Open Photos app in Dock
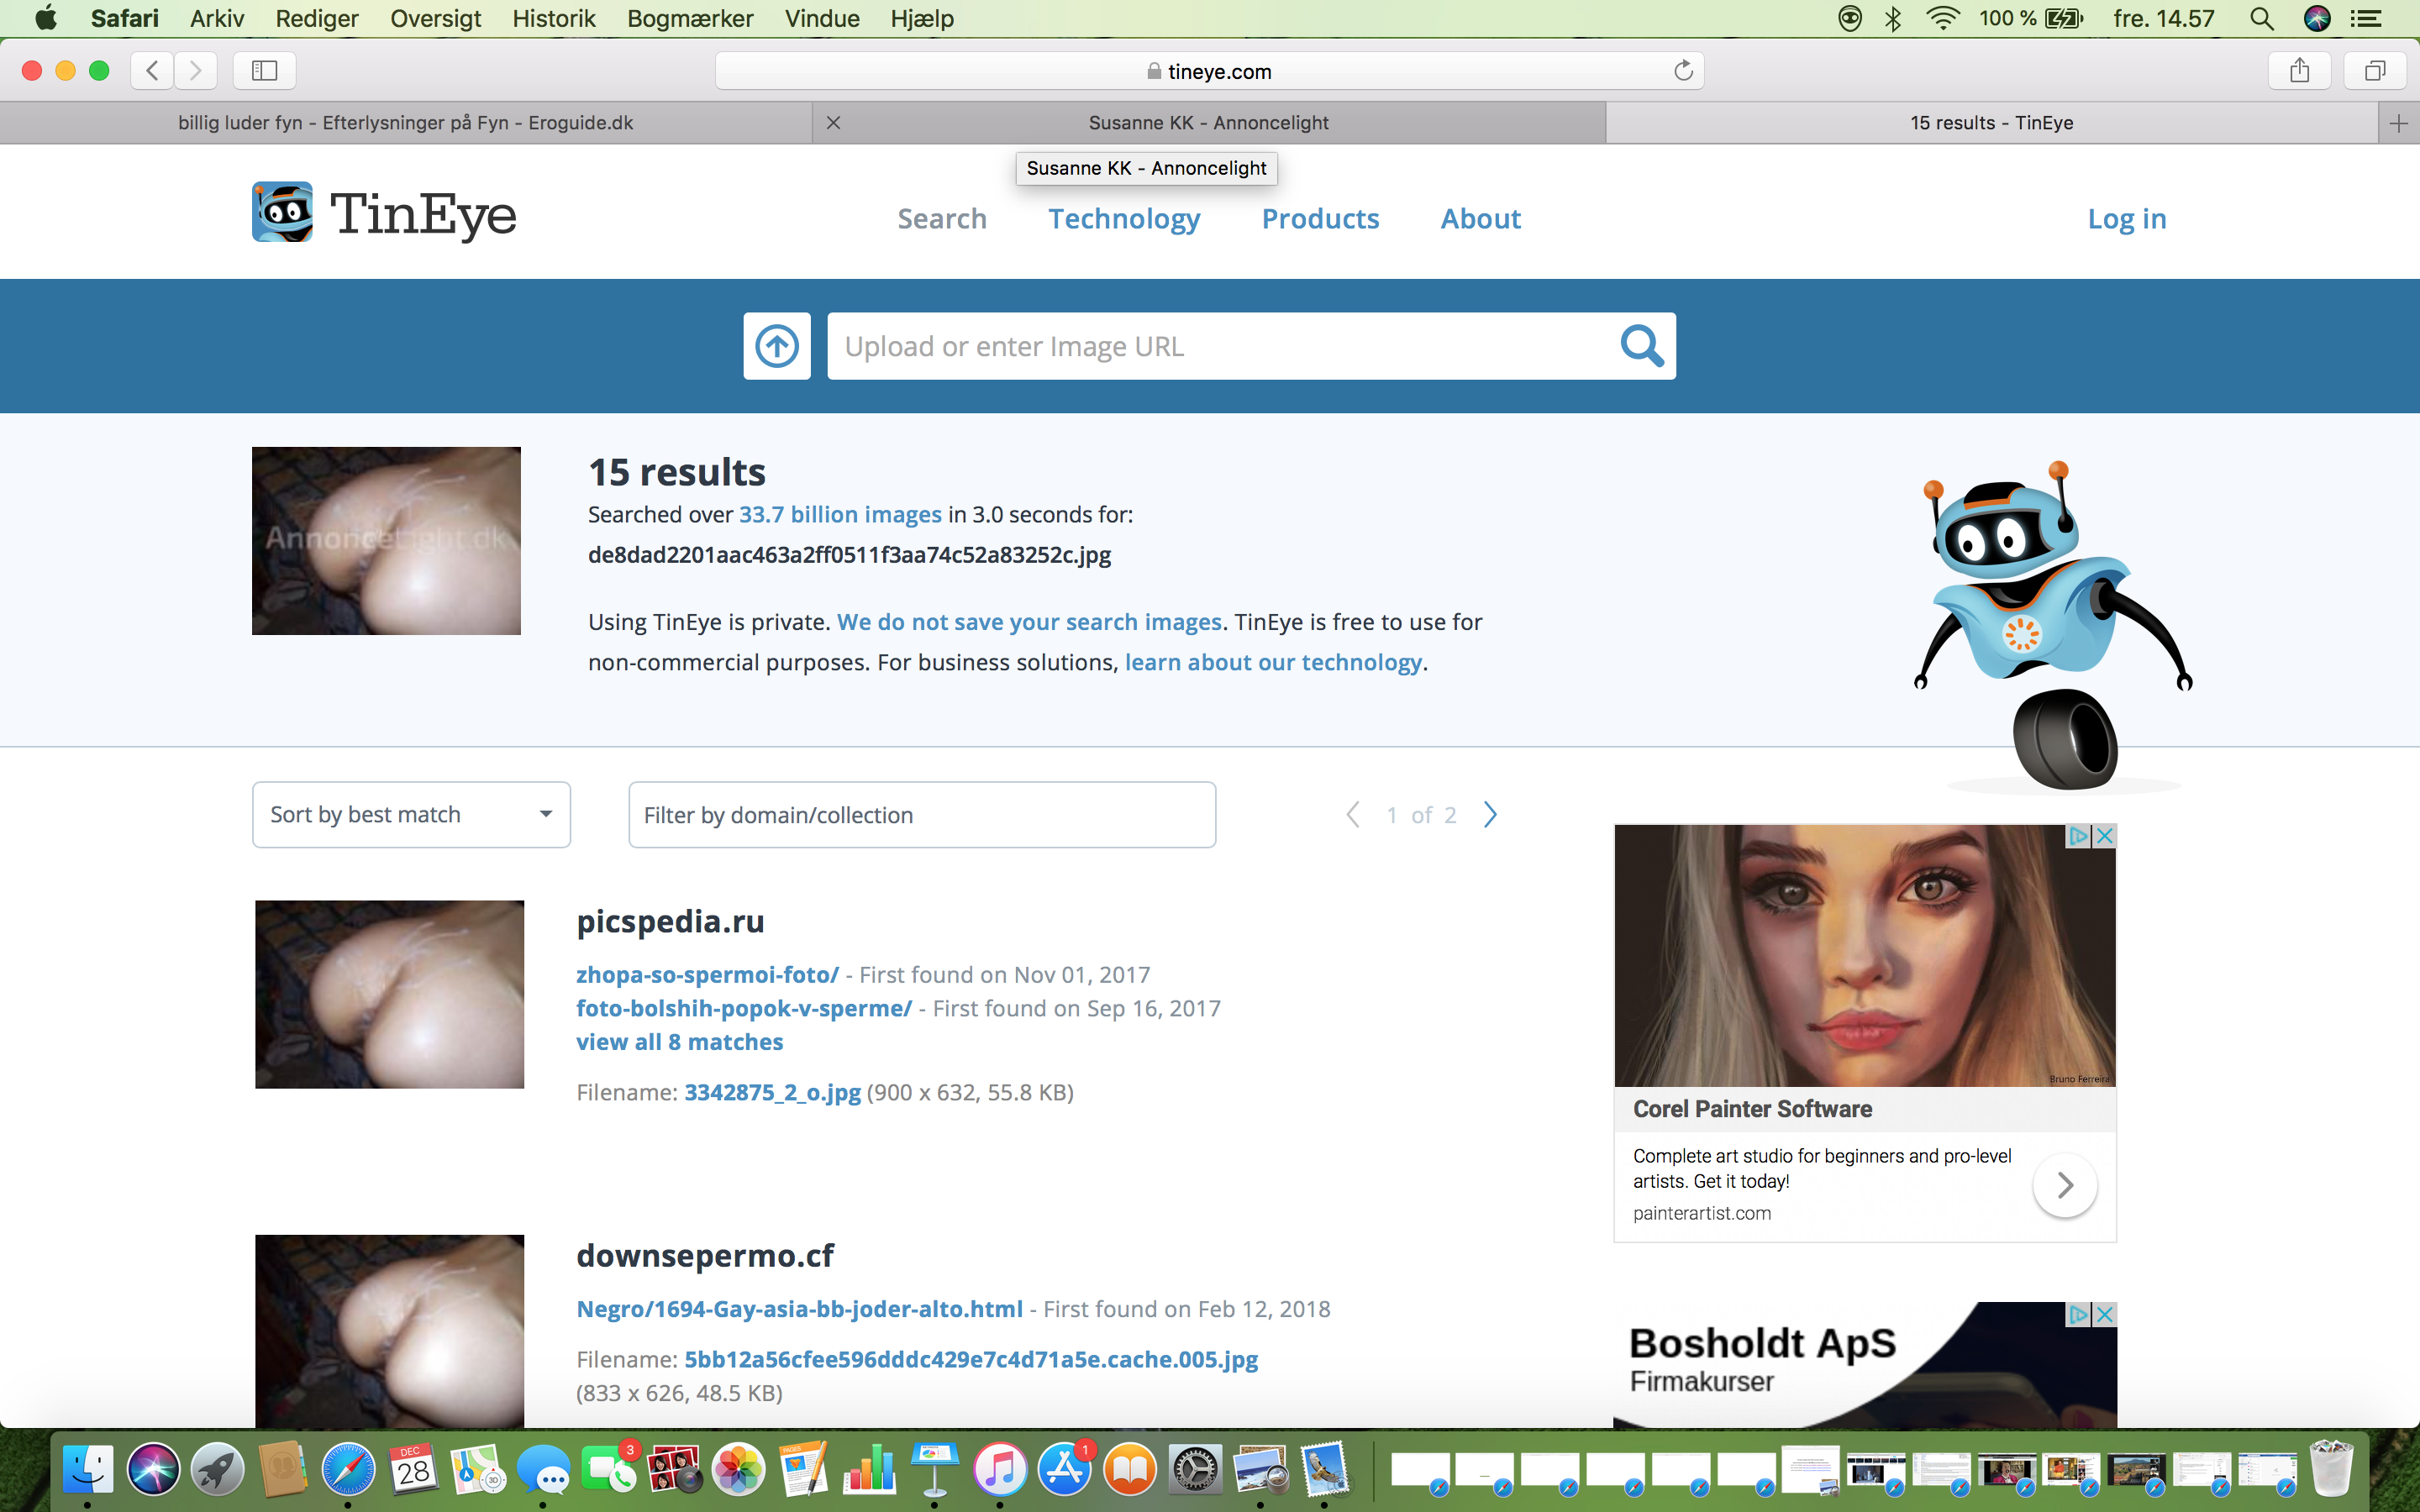2420x1512 pixels. point(739,1470)
